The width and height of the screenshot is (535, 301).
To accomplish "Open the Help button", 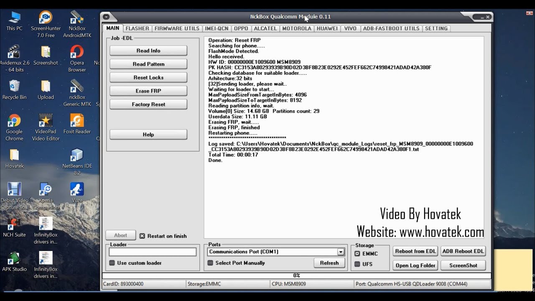I will (148, 134).
